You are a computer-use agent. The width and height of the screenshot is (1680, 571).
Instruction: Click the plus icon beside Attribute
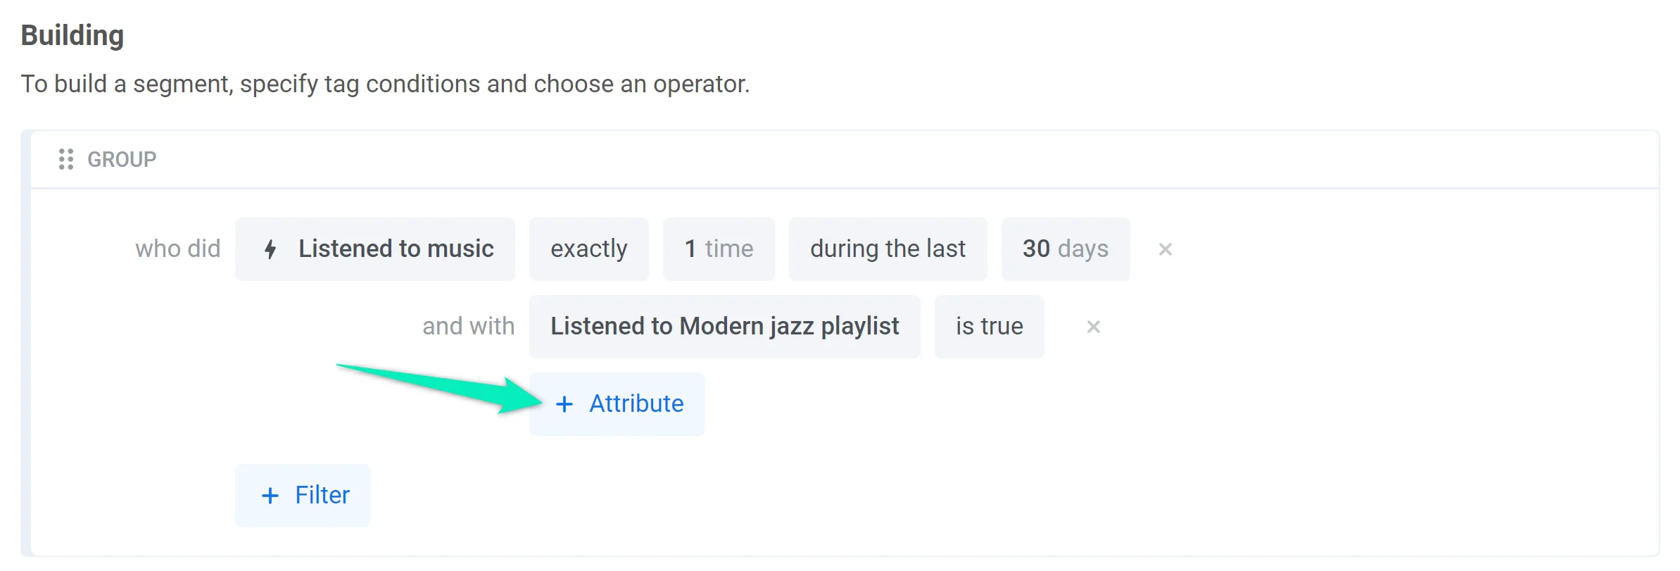564,404
